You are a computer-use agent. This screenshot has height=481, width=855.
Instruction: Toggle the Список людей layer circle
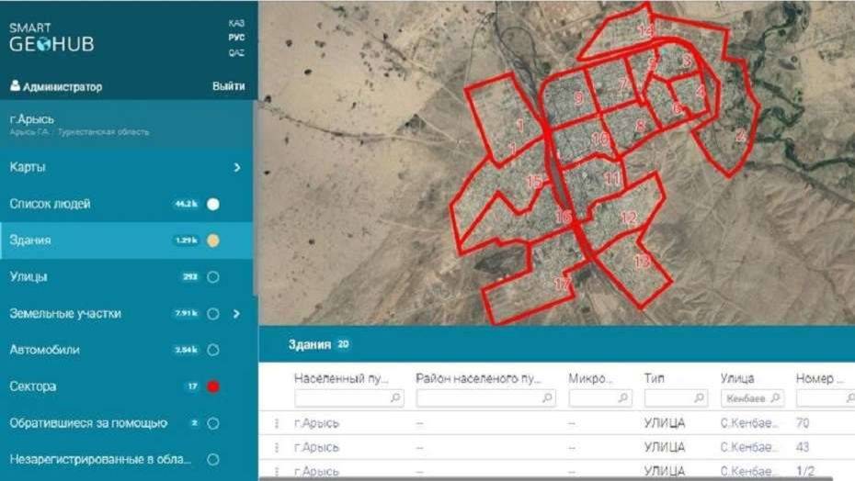(x=213, y=204)
